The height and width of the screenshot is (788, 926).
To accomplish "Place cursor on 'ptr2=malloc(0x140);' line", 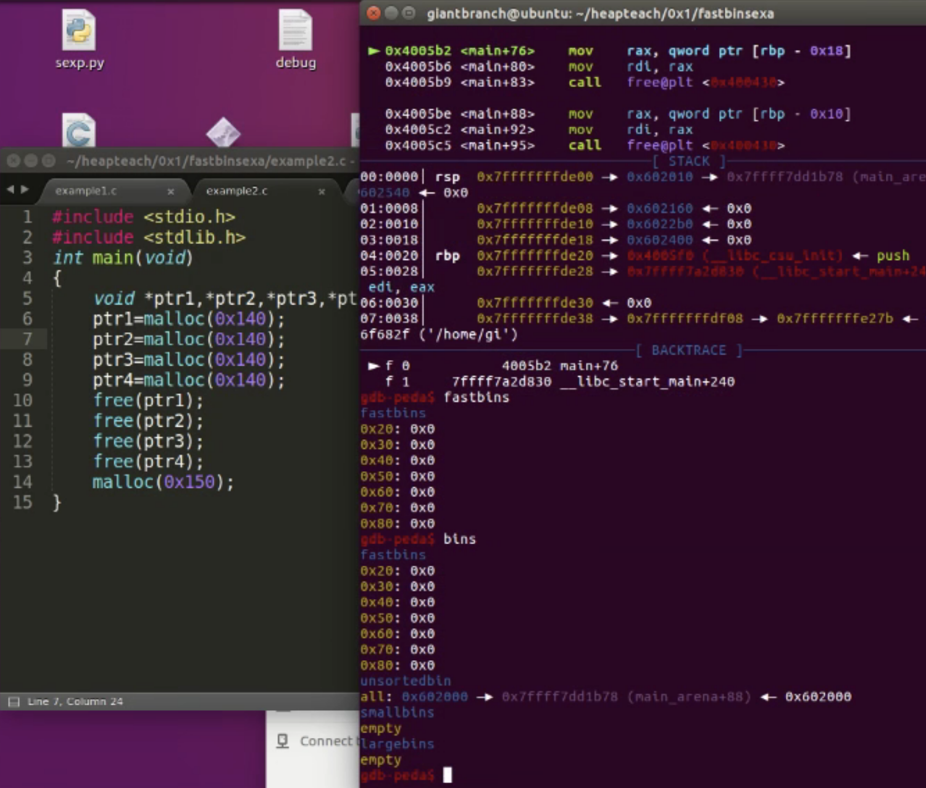I will [x=189, y=339].
